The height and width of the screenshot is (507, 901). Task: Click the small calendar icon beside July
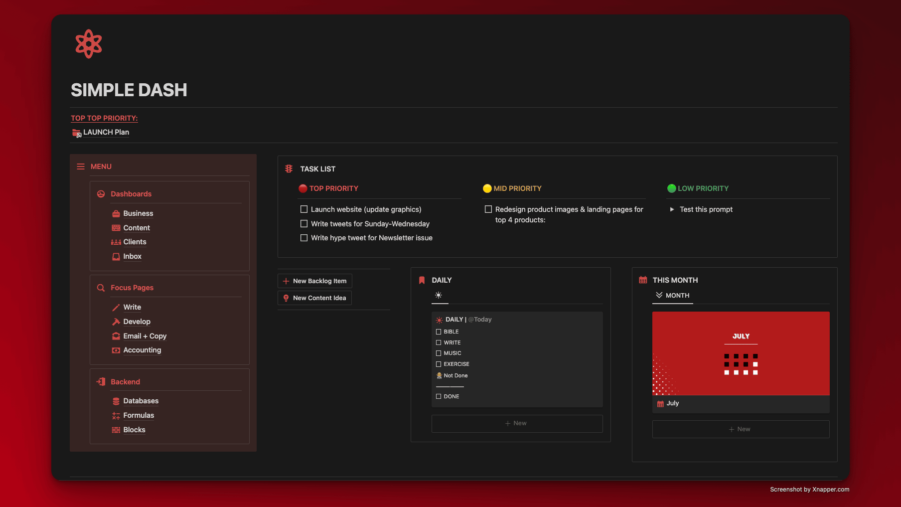(660, 404)
